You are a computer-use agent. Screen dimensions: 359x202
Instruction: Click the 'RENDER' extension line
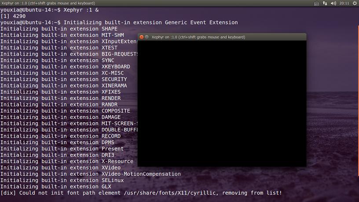coord(60,98)
